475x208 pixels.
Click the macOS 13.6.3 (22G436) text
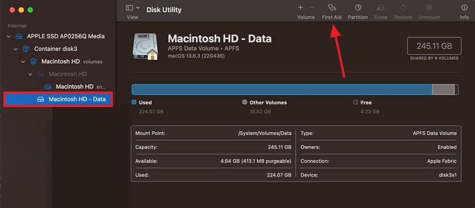[196, 56]
